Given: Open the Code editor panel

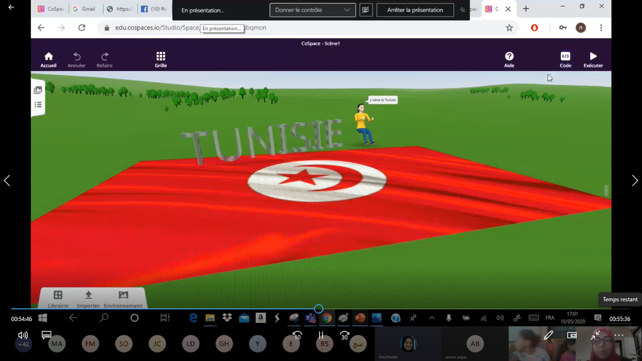Looking at the screenshot, I should tap(565, 59).
